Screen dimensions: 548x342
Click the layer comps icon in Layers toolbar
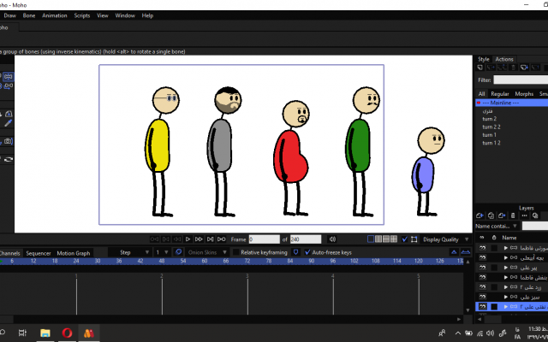click(535, 215)
